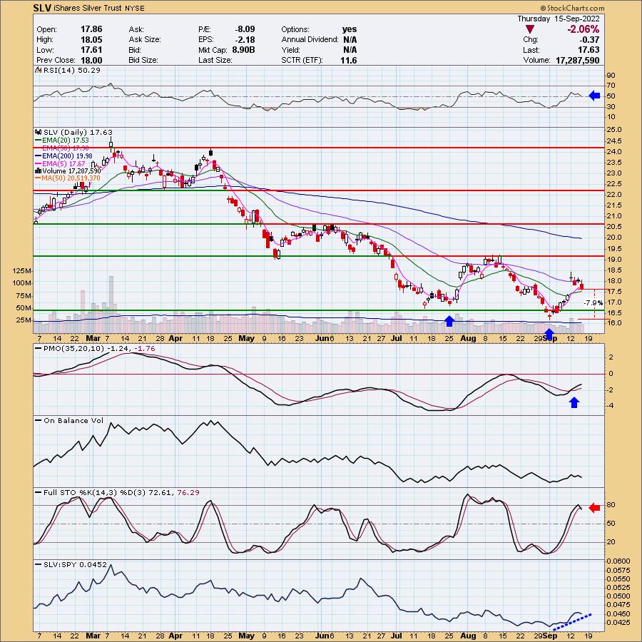Click the Open value 17.86
The width and height of the screenshot is (642, 642).
point(91,29)
